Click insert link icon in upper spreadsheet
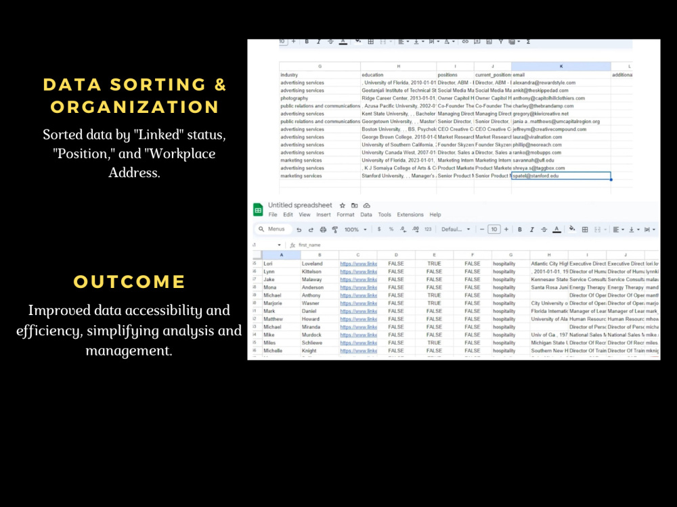The width and height of the screenshot is (677, 507). [x=465, y=42]
